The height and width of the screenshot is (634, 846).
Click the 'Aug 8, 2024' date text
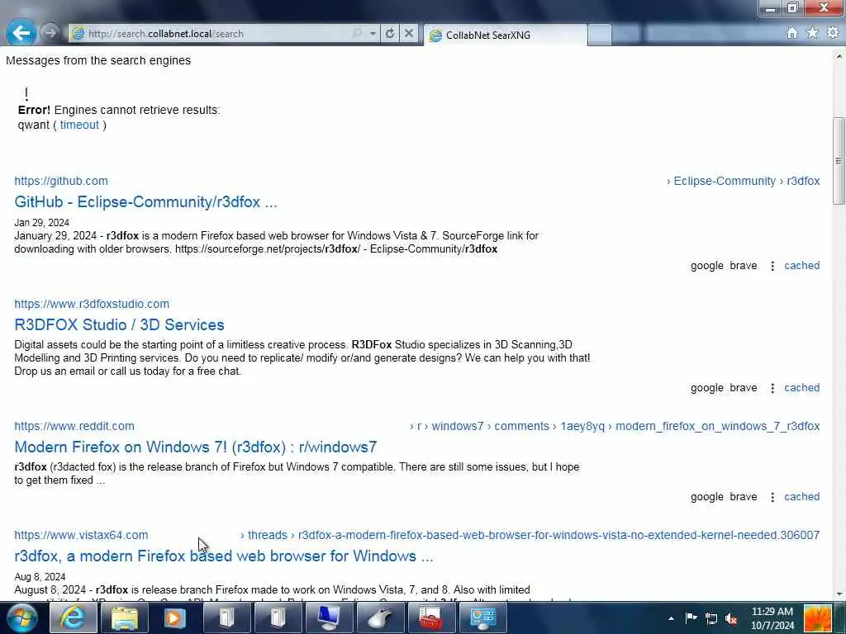[x=40, y=577]
